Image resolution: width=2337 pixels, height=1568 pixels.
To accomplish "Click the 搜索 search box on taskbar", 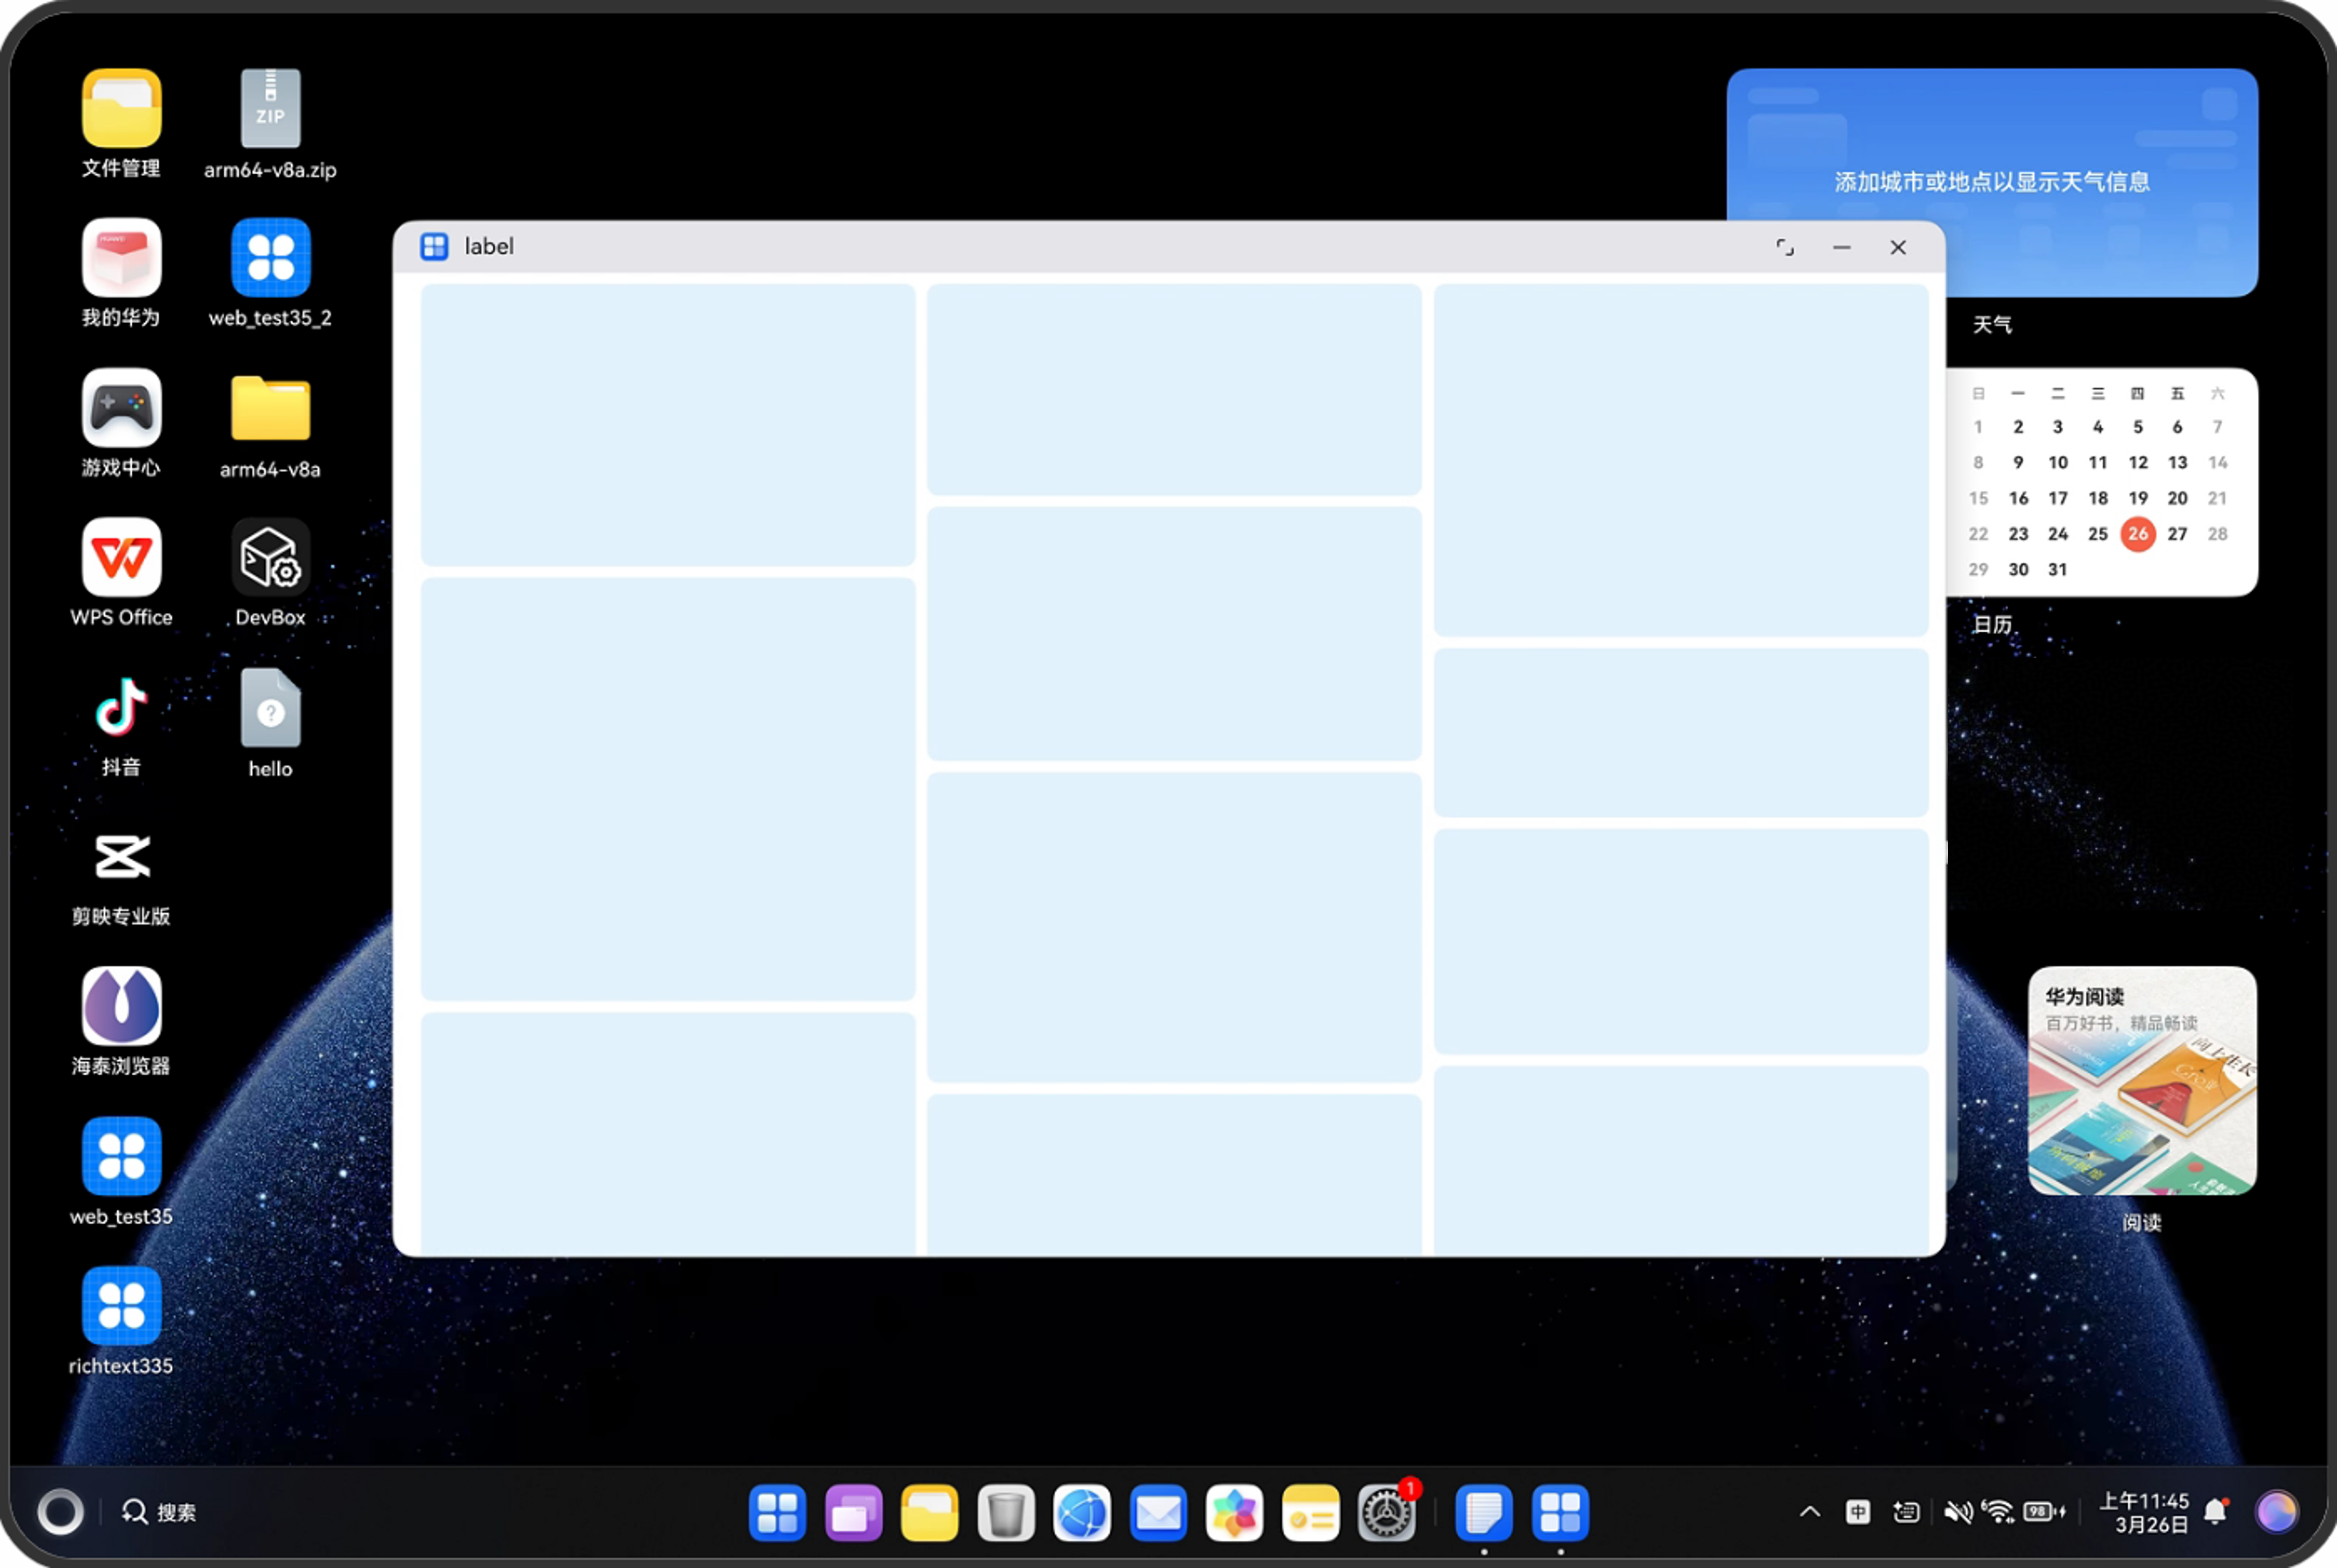I will click(x=159, y=1512).
